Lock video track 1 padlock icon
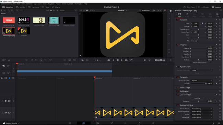 click(x=2, y=113)
